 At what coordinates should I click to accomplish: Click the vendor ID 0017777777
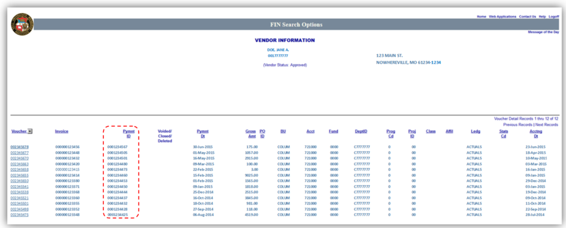tap(278, 56)
